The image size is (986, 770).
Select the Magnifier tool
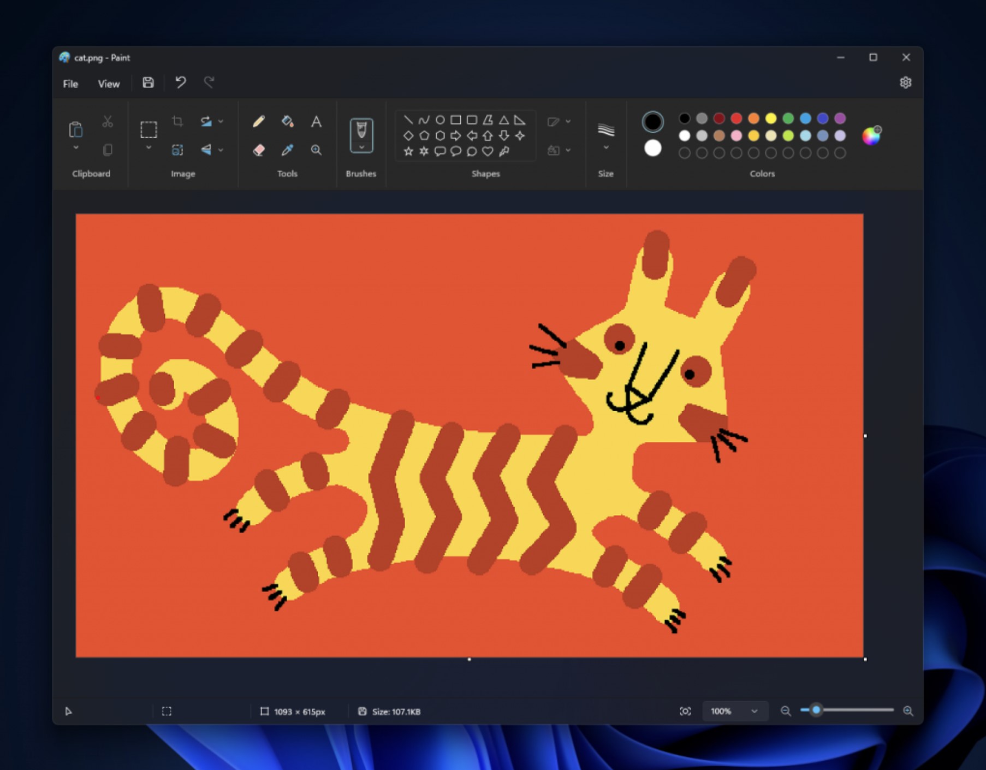pyautogui.click(x=316, y=150)
